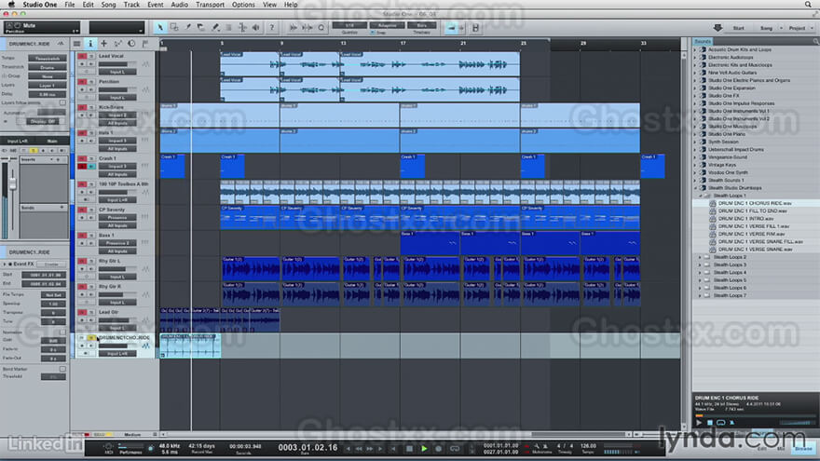Select DRUM ENC 1 FILL TO END.wav
Image resolution: width=820 pixels, height=461 pixels.
[753, 210]
